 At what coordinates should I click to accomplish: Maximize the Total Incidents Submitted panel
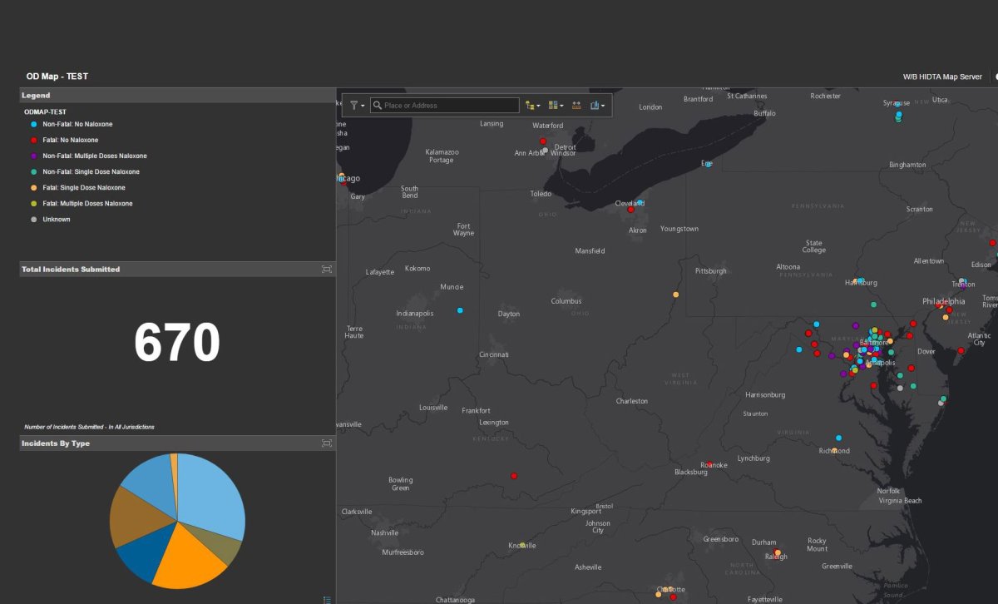(327, 270)
